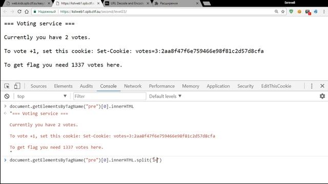This screenshot has width=328, height=184.
Task: Go to the browser home page icon
Action: tap(27, 12)
